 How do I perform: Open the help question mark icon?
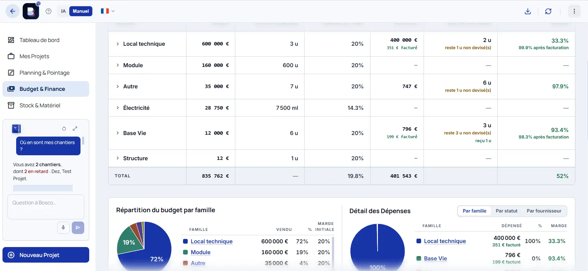click(x=48, y=11)
